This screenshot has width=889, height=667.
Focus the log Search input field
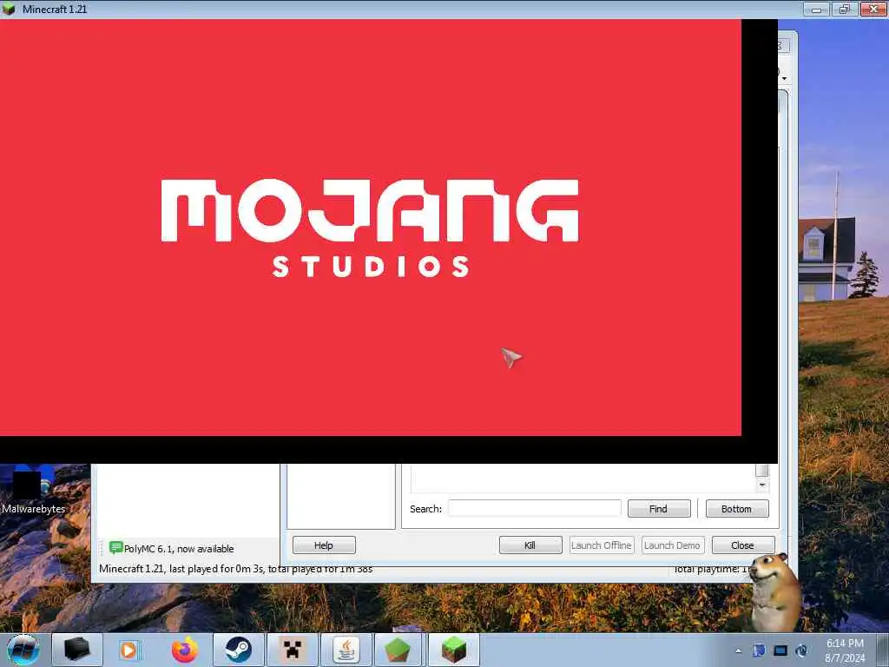(534, 508)
